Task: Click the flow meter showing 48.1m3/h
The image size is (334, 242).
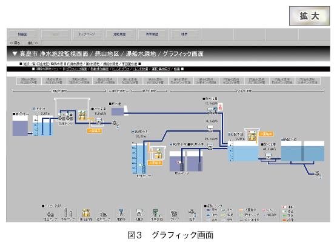Action: (x=269, y=156)
